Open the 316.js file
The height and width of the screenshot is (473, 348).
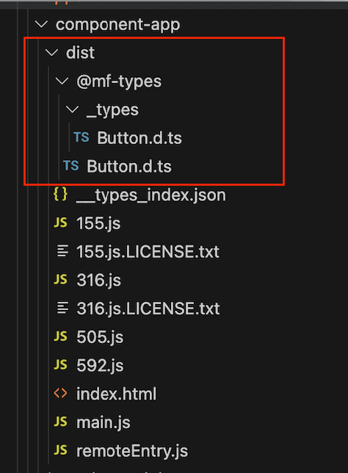coord(98,280)
